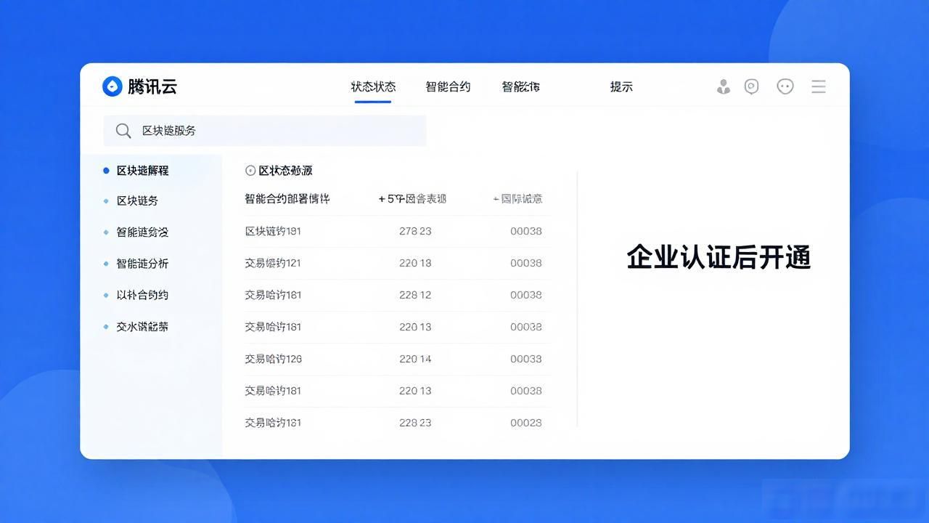The image size is (929, 523).
Task: Click the round face icon in header
Action: click(785, 86)
